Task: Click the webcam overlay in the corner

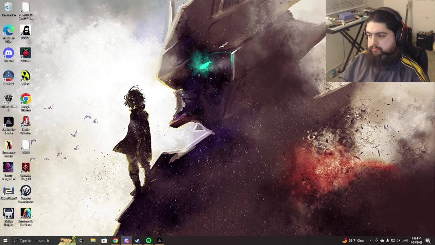Action: [380, 41]
